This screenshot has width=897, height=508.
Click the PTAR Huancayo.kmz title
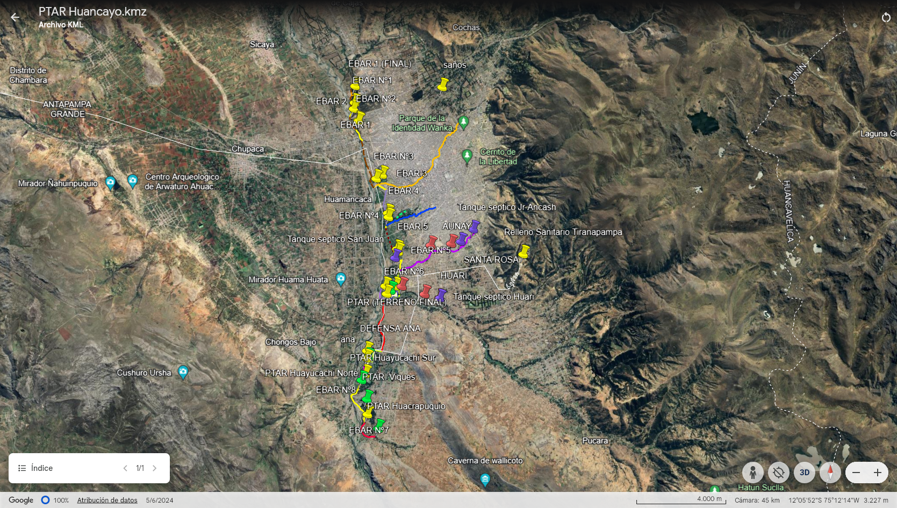click(x=92, y=12)
